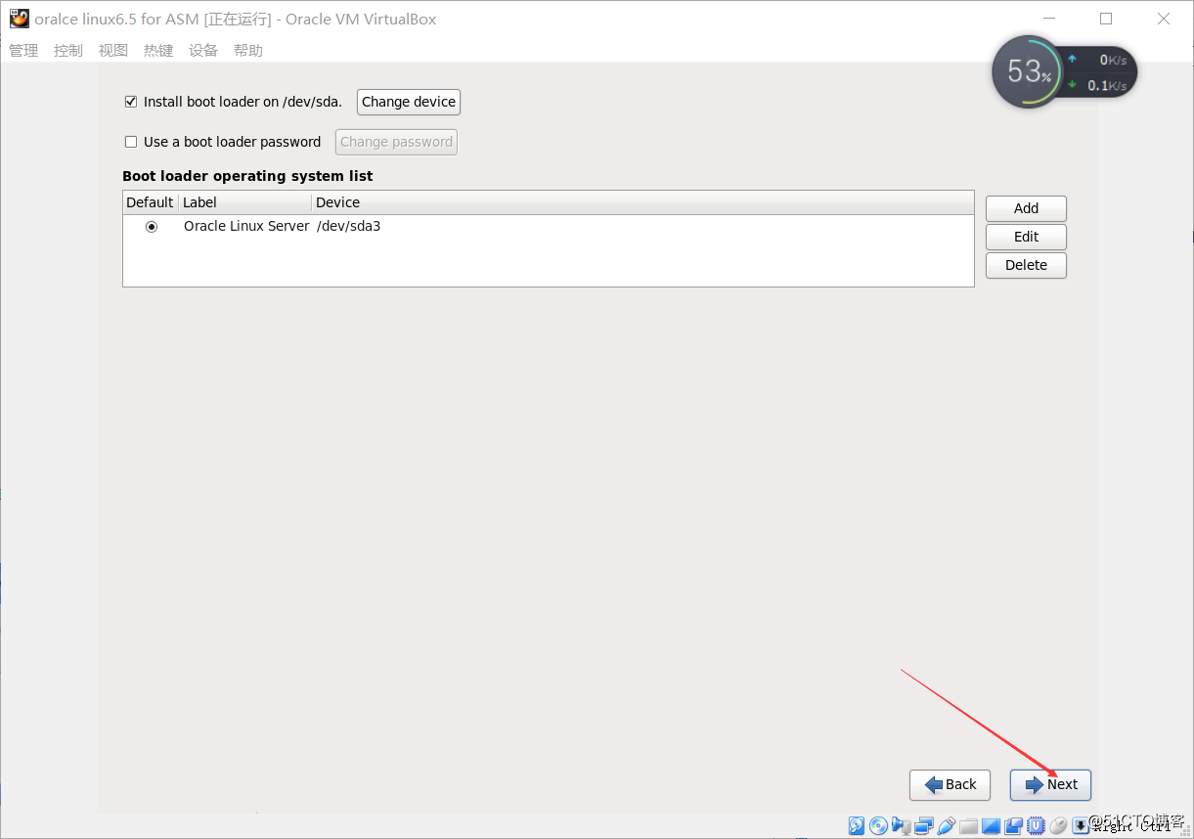The width and height of the screenshot is (1194, 839).
Task: Click the Change password button
Action: [x=396, y=142]
